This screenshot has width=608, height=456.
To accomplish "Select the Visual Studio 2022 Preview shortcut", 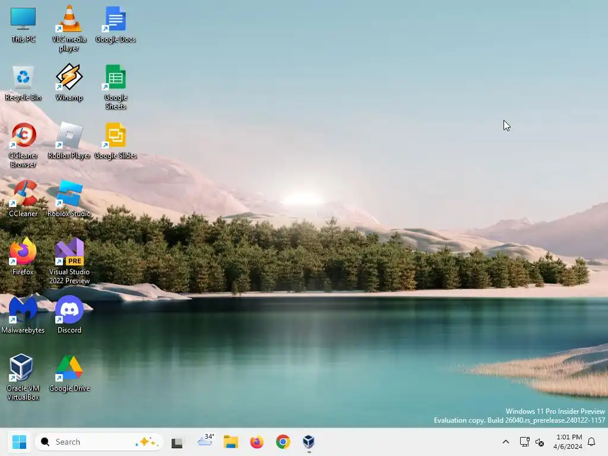I will 69,261.
